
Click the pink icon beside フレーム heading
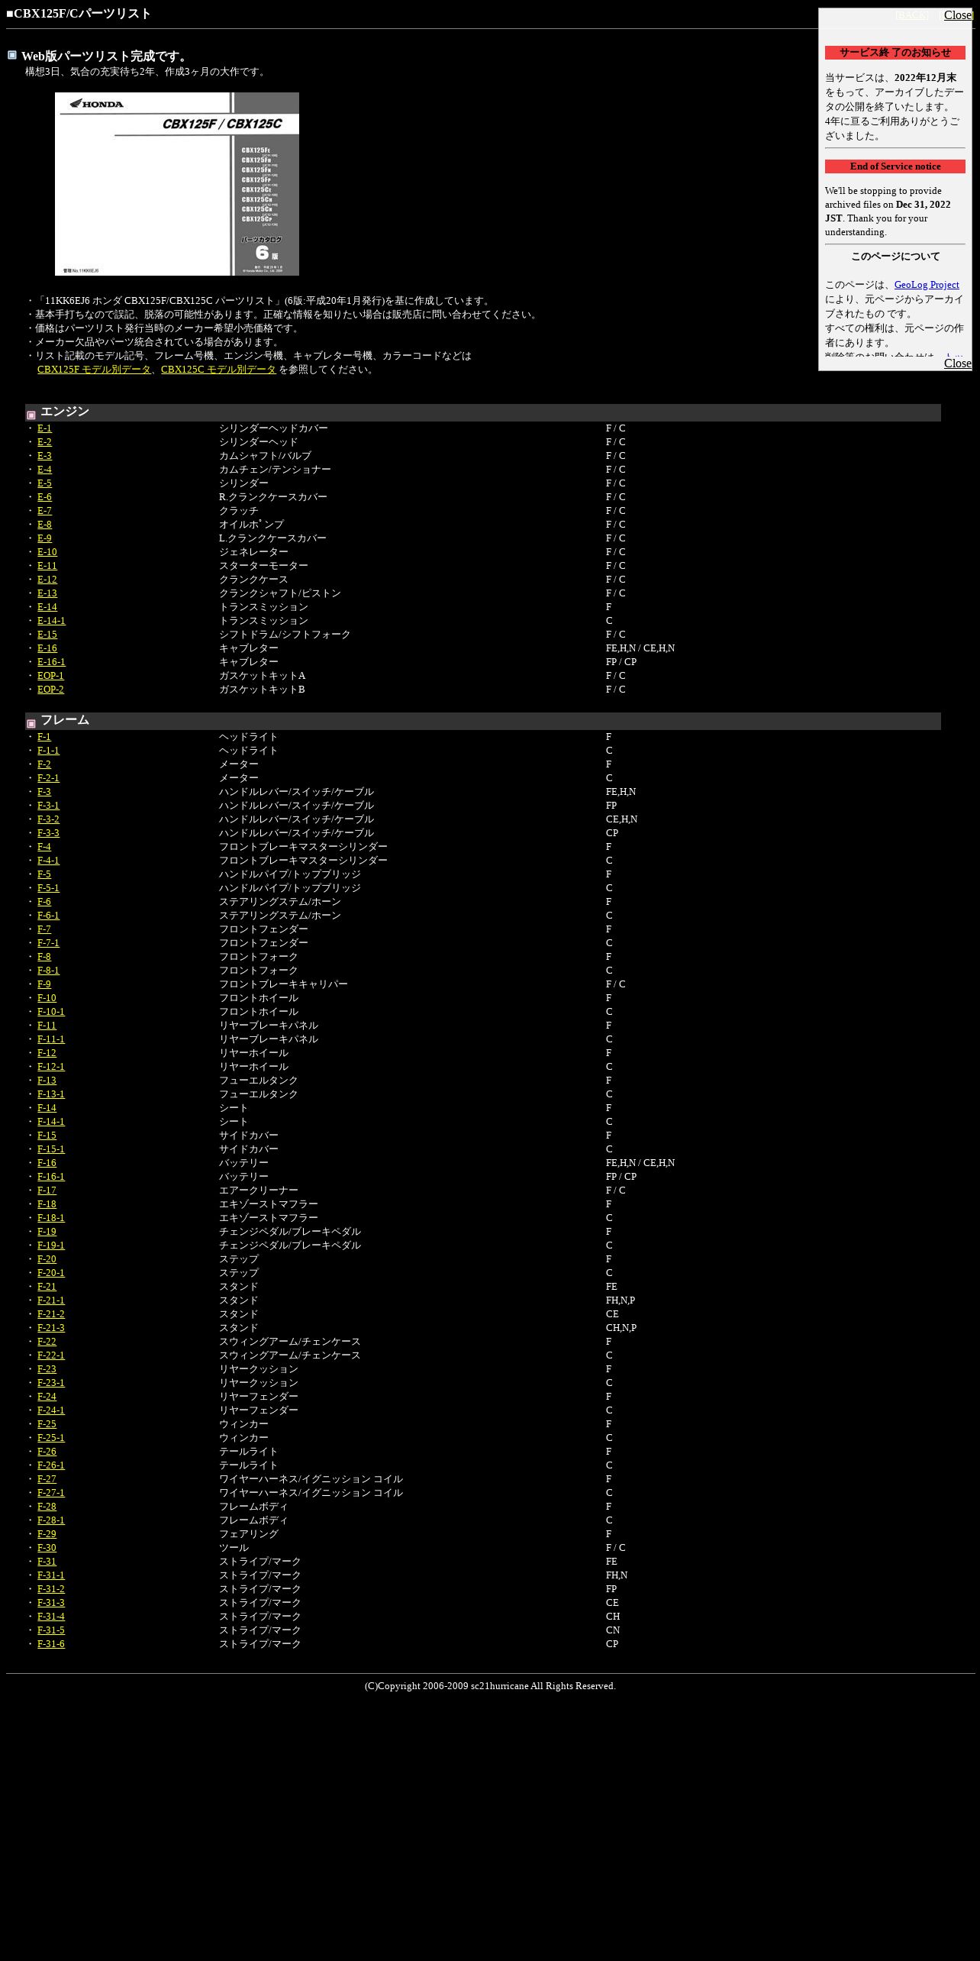[31, 724]
